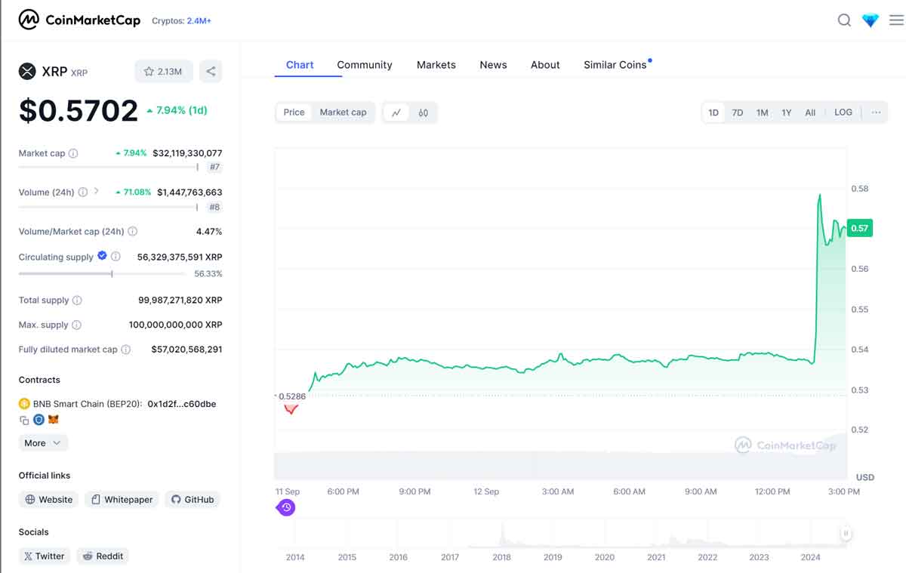Image resolution: width=906 pixels, height=573 pixels.
Task: Open the Website official link
Action: pos(49,500)
